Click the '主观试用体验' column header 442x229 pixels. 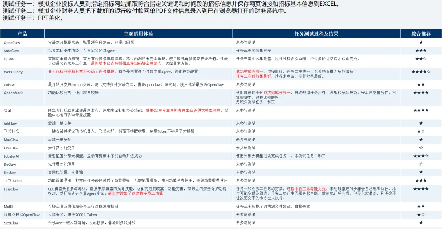point(138,34)
